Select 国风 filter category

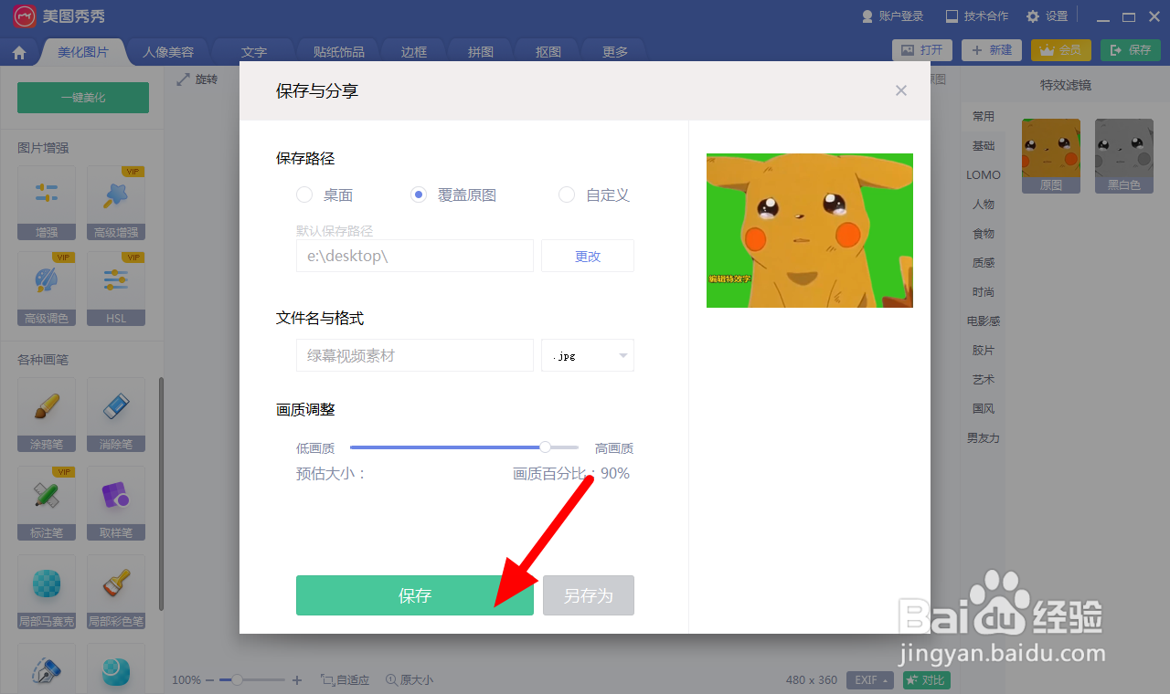[984, 409]
